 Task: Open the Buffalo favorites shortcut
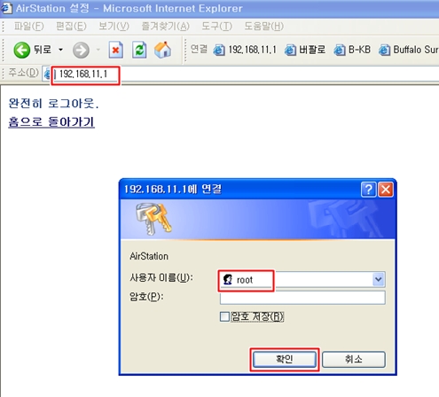click(x=409, y=50)
